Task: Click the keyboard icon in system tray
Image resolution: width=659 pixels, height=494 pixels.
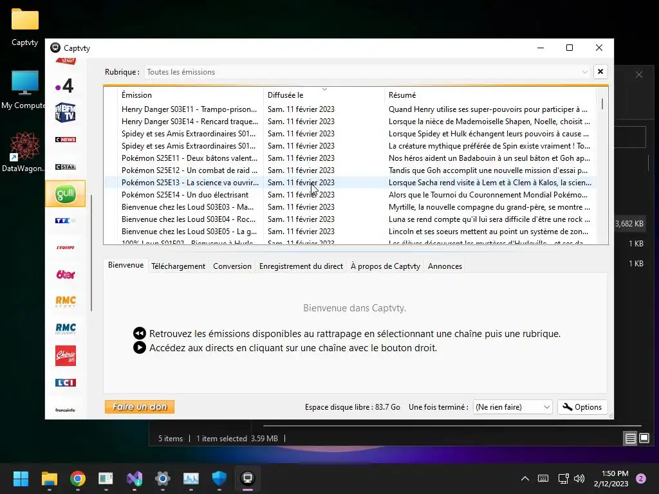Action: (x=543, y=479)
